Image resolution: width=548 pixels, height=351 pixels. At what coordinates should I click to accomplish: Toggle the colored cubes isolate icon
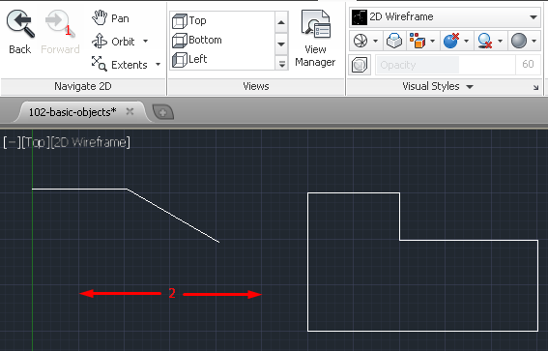tap(418, 41)
